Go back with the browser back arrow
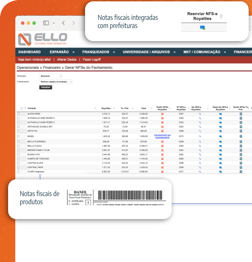The width and height of the screenshot is (252, 262). [63, 23]
